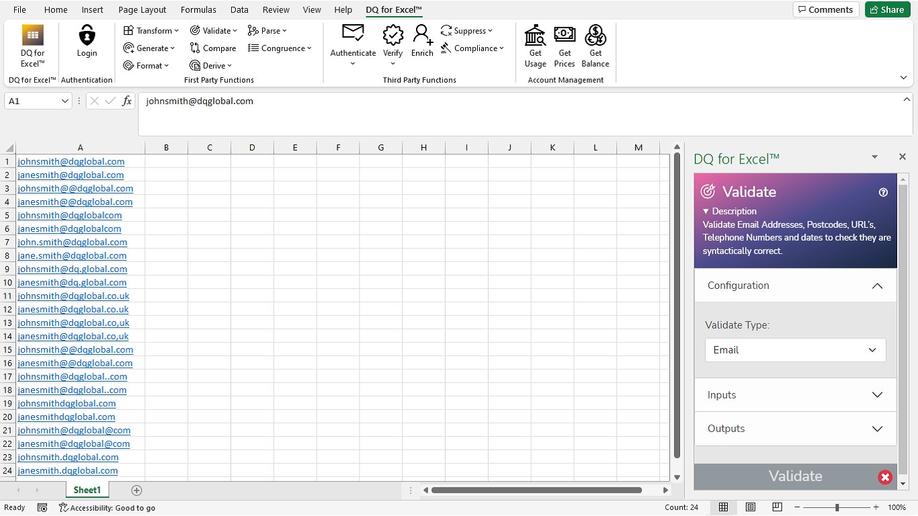918x516 pixels.
Task: Click the zoom slider handle
Action: click(837, 507)
